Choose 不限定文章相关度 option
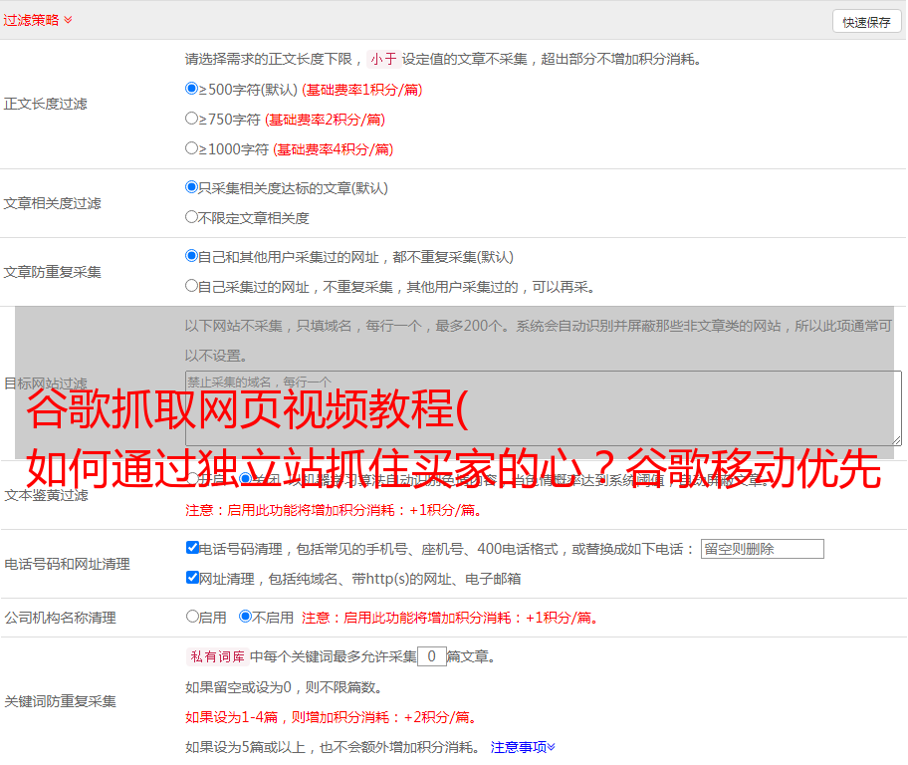 coord(192,216)
